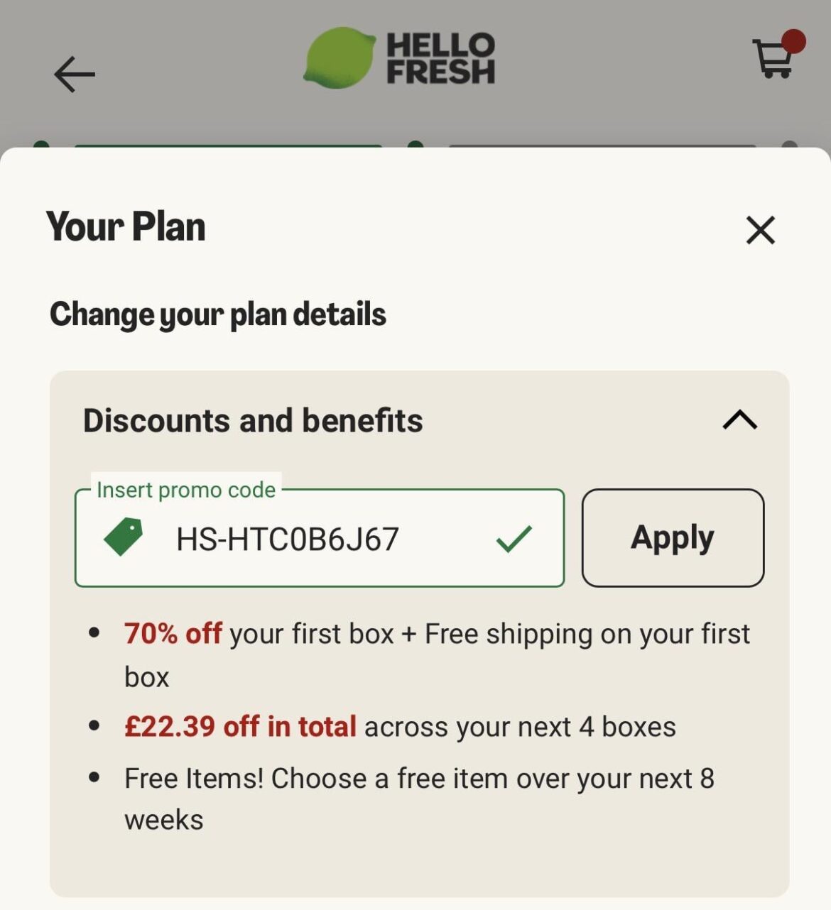Click the HelloFresh lime logo
831x910 pixels.
(x=340, y=57)
